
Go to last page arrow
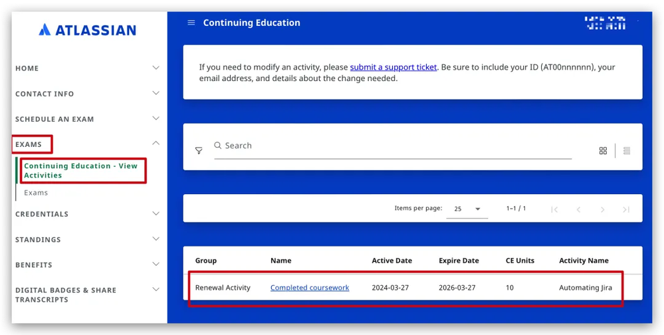(626, 209)
